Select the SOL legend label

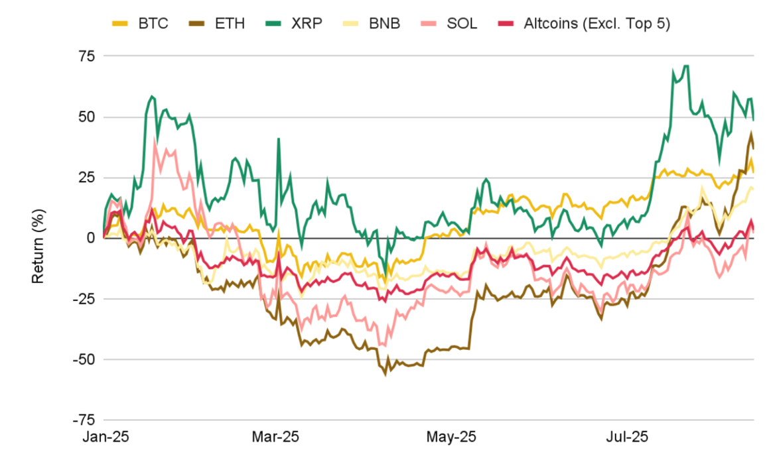pos(462,24)
